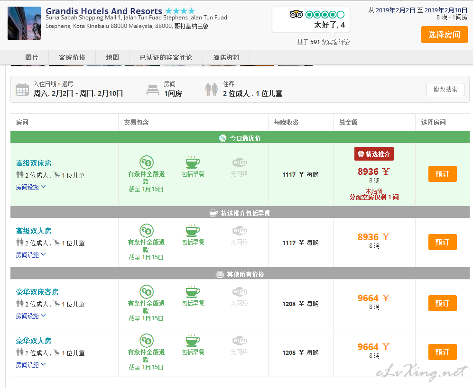This screenshot has width=473, height=388.
Task: Switch to the 图片 tab
Action: tap(32, 57)
